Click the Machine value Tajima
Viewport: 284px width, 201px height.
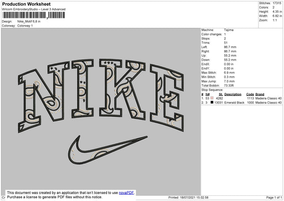pyautogui.click(x=229, y=30)
